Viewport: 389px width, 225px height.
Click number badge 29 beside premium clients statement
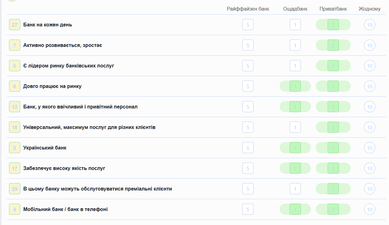(15, 189)
